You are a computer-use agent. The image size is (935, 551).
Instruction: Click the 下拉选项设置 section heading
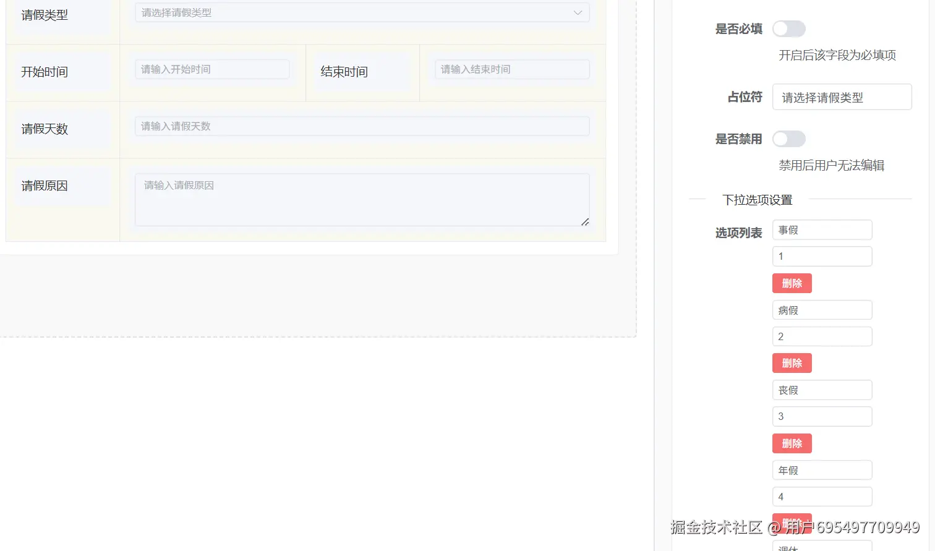tap(758, 200)
